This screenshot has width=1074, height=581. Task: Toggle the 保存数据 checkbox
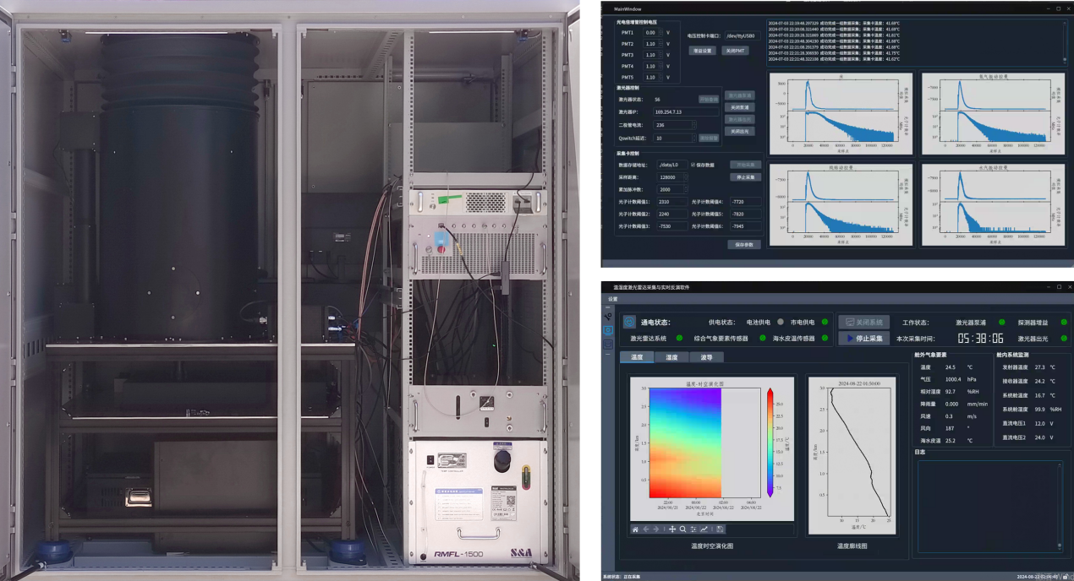tap(693, 165)
